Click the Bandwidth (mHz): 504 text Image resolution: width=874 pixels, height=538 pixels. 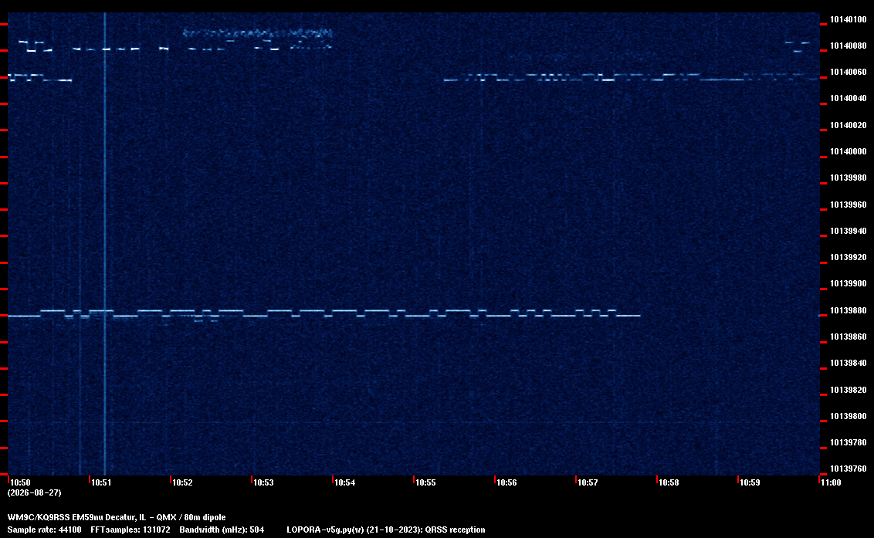(x=222, y=530)
